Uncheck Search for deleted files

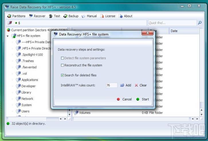pos(62,75)
